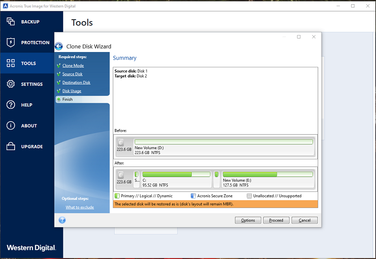Open the BACKUP menu item
This screenshot has height=259, width=376.
coord(30,22)
